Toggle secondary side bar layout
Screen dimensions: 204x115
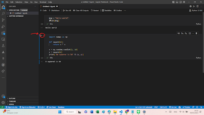coord(180,2)
